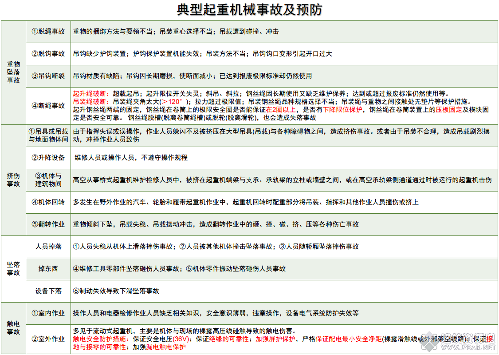Click the text 重物的捆绑方法与要领不当
The image size is (499, 355).
coord(113,32)
